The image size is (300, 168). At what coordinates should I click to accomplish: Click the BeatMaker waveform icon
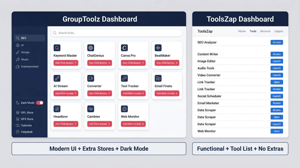coord(158,48)
